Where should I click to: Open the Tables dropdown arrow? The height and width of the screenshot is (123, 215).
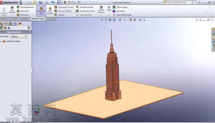point(109,15)
